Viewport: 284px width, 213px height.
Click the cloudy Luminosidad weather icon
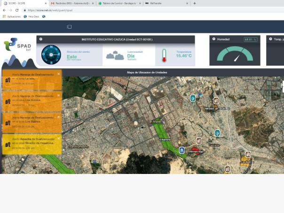point(115,55)
